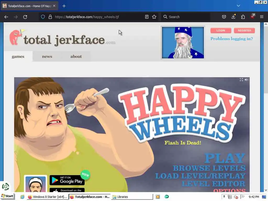Reload the current page
The height and width of the screenshot is (201, 268).
(25, 17)
